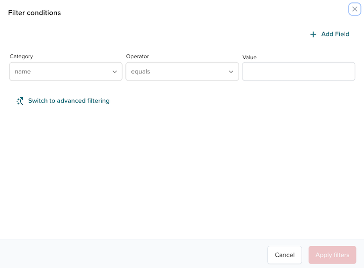Click the empty footer area left of Cancel
Image resolution: width=364 pixels, height=268 pixels.
133,255
